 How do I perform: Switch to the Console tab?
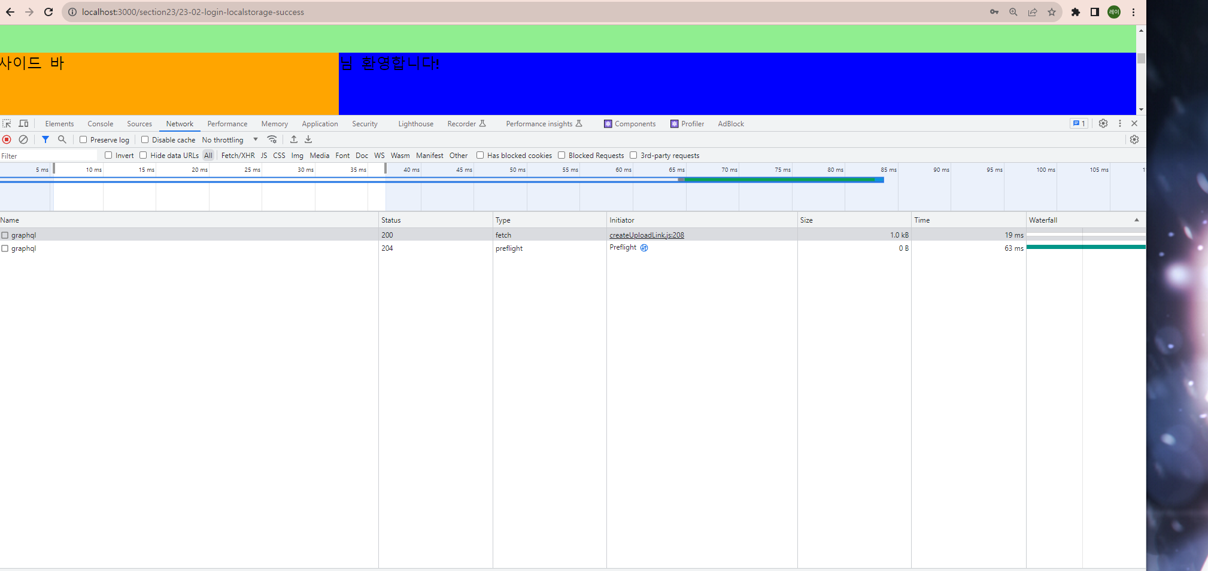[100, 124]
